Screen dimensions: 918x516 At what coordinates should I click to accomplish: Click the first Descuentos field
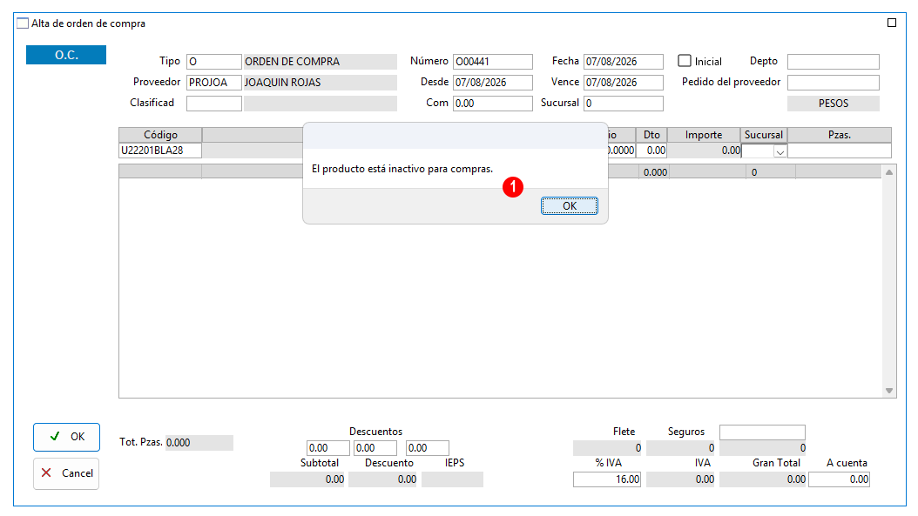pyautogui.click(x=327, y=448)
